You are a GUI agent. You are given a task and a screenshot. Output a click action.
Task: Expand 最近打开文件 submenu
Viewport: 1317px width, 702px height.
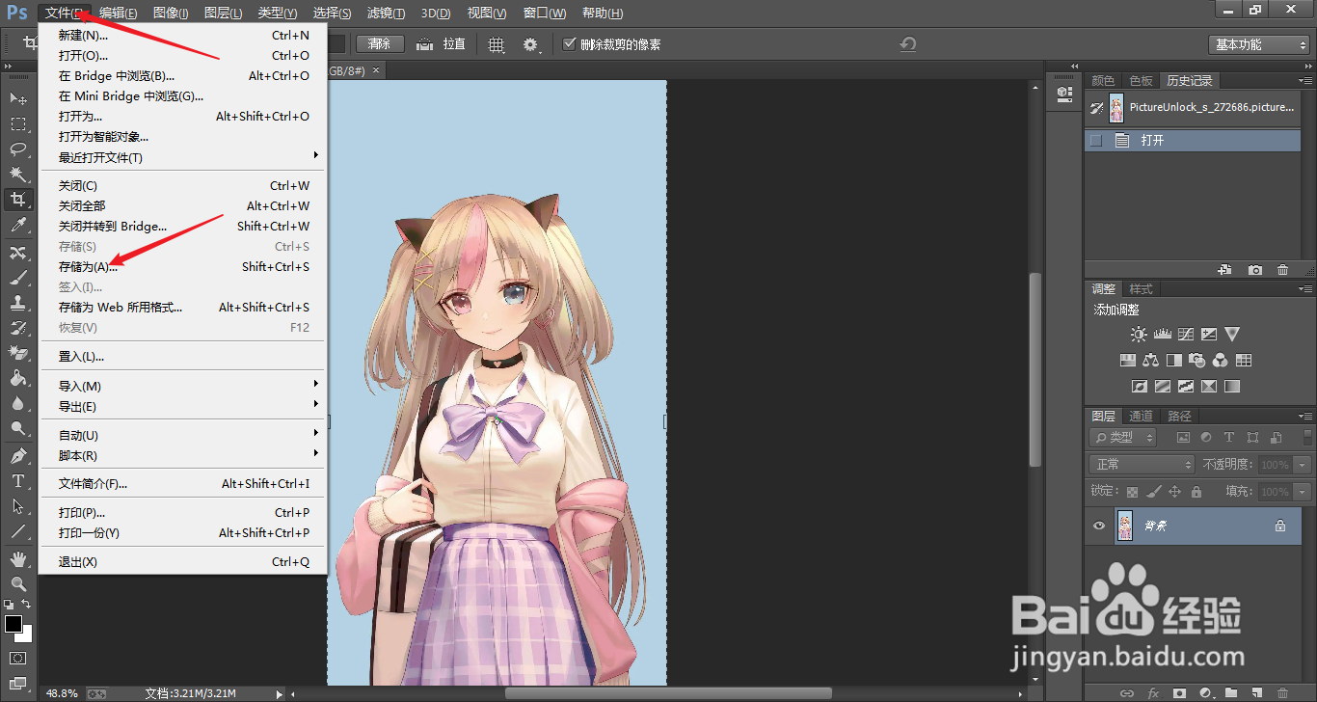183,157
